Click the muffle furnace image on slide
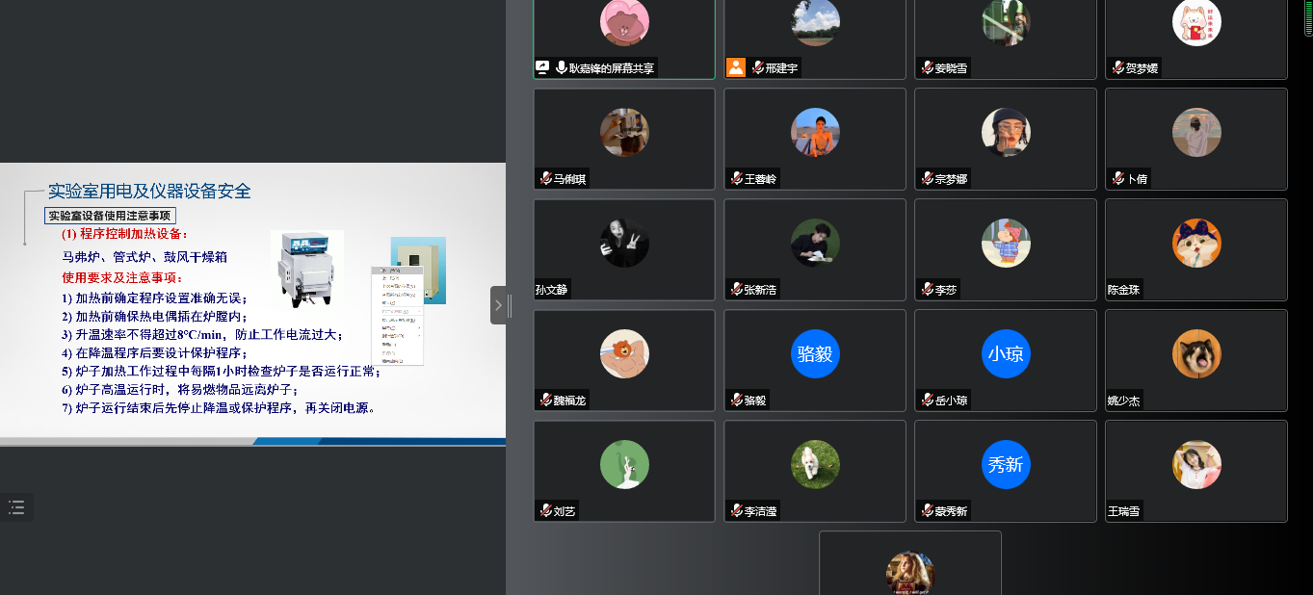 306,269
